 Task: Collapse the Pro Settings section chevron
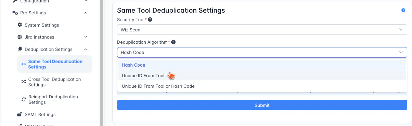86,13
